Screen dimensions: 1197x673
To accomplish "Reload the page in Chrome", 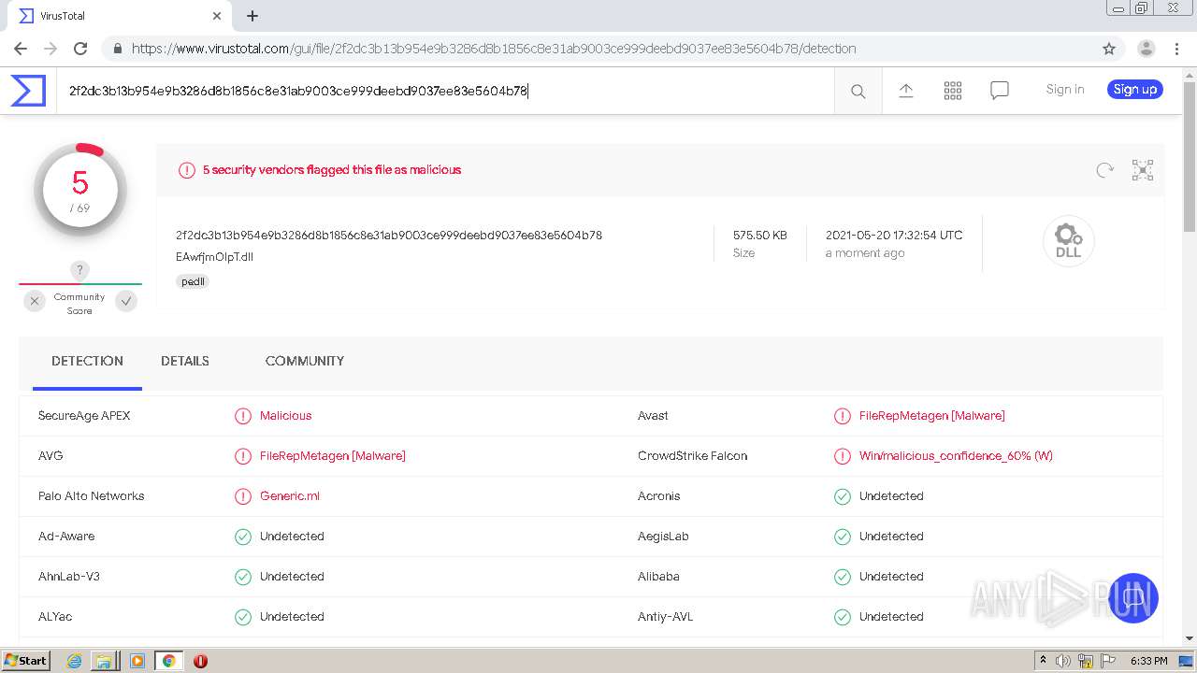I will point(80,49).
